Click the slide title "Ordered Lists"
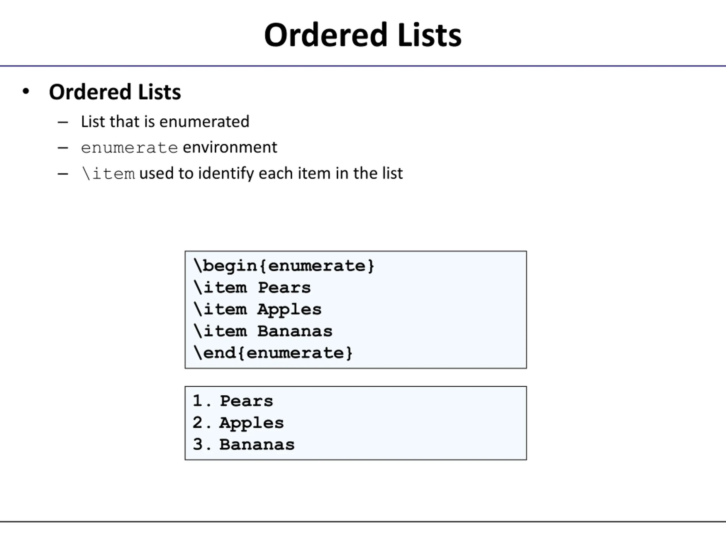 pos(363,35)
